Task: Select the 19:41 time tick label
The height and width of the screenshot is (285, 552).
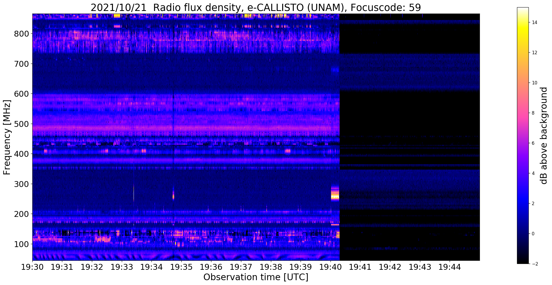Action: tap(360, 267)
